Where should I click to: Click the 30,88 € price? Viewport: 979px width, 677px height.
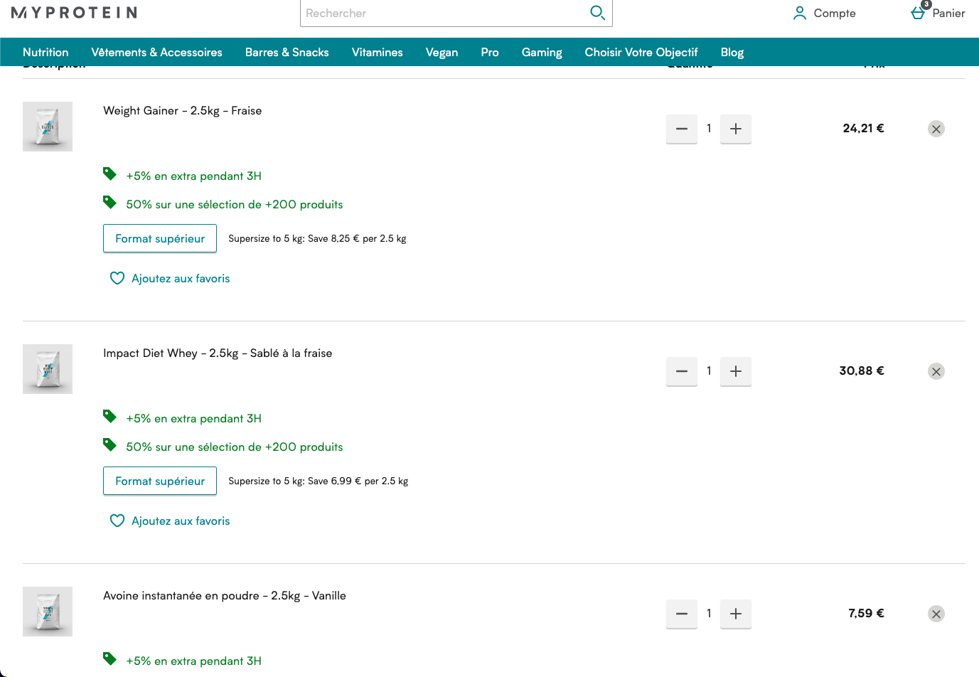tap(862, 371)
